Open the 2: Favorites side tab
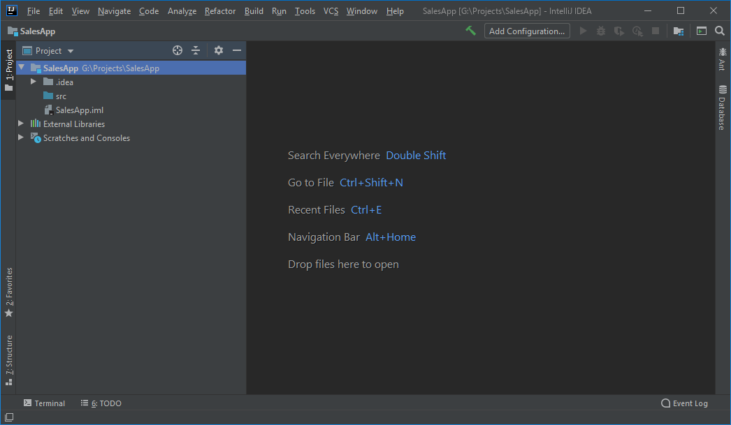Image resolution: width=731 pixels, height=425 pixels. (9, 292)
